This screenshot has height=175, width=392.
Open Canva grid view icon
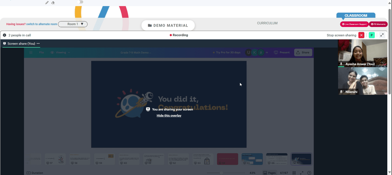[294, 173]
